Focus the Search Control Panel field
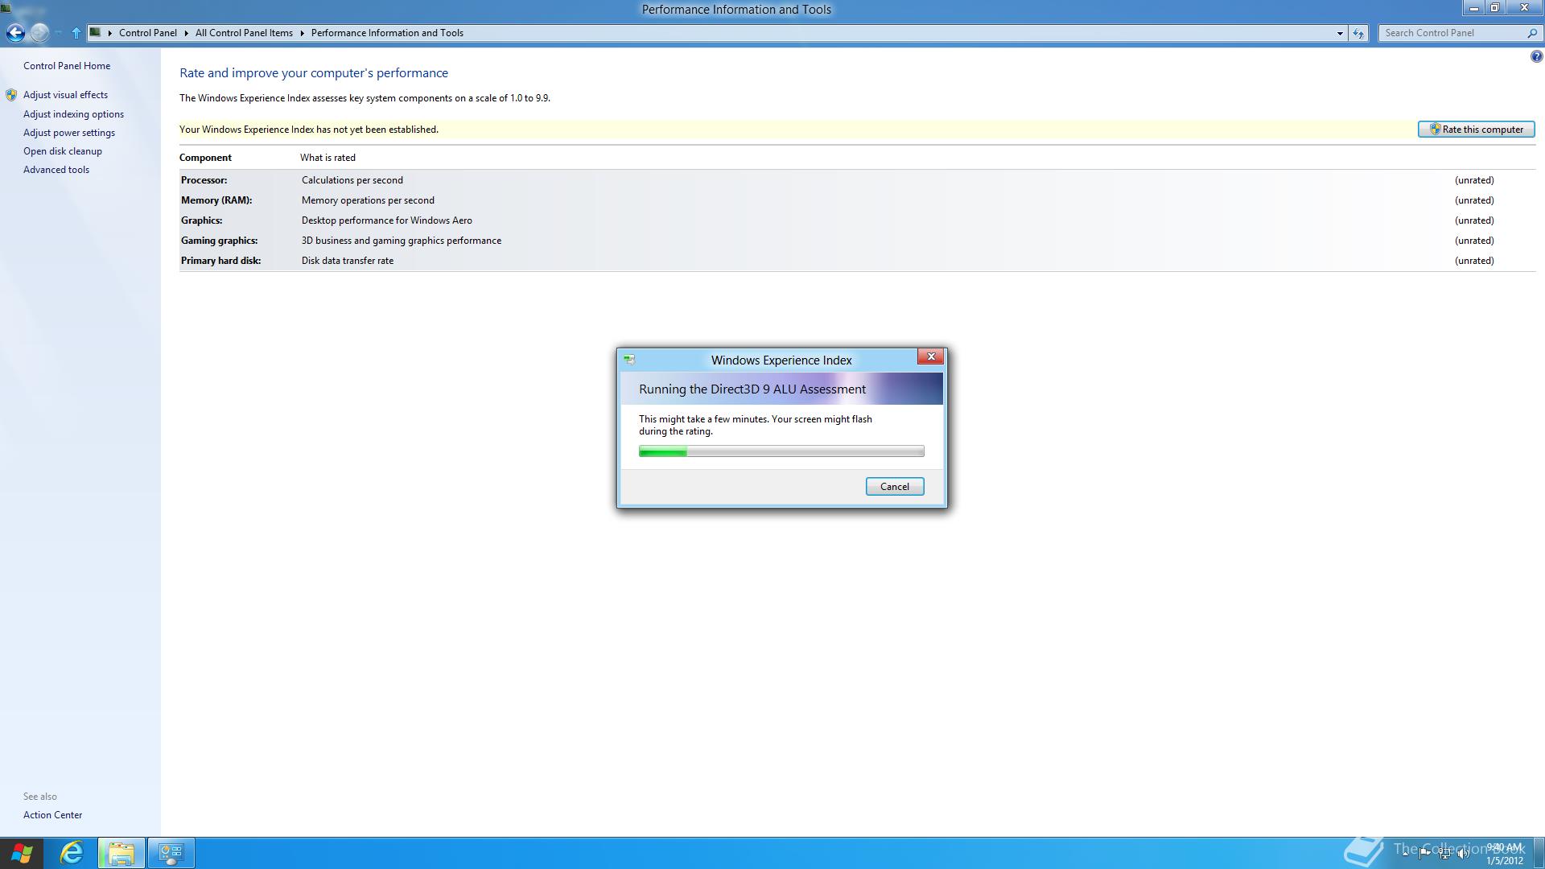Viewport: 1545px width, 869px height. [1452, 33]
